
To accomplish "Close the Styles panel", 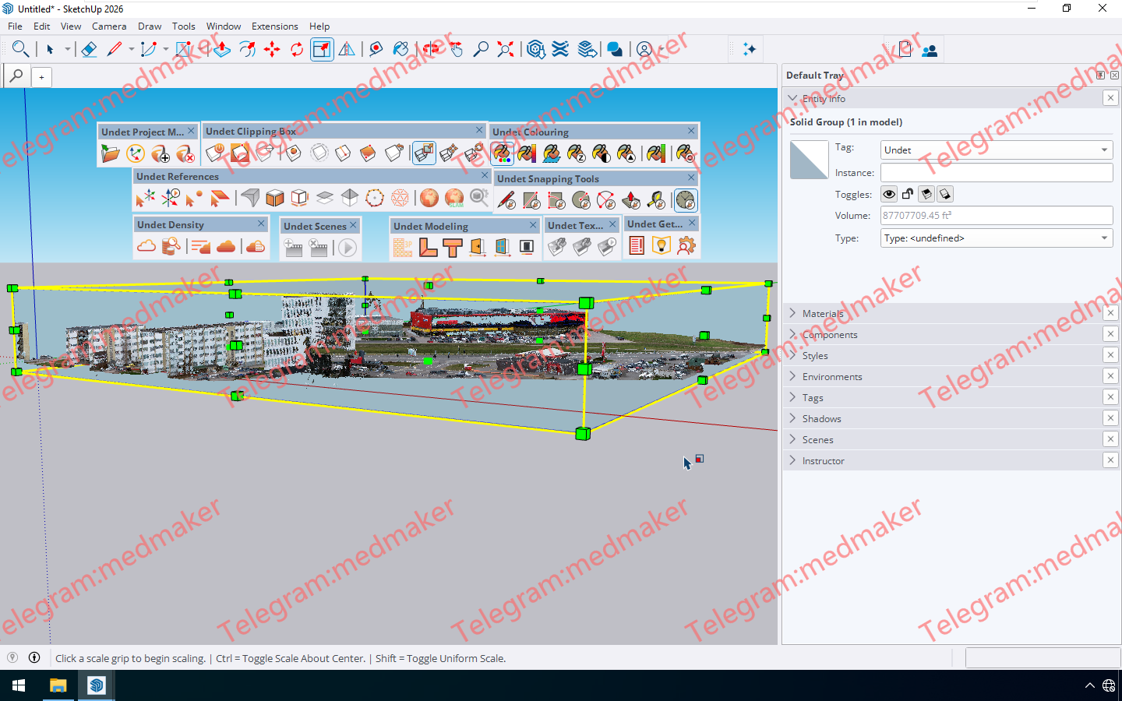I will (x=1110, y=355).
